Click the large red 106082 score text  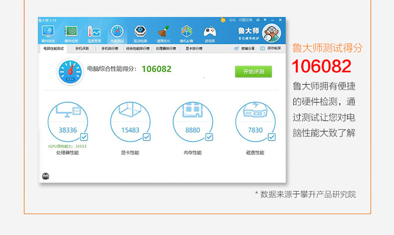click(322, 66)
